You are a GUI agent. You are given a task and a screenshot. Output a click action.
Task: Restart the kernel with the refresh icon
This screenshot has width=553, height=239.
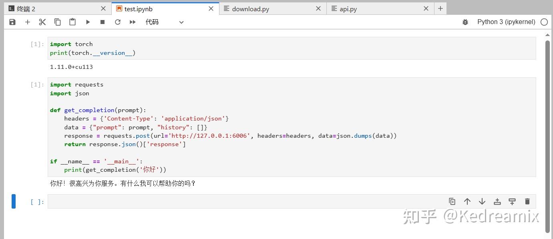point(118,22)
